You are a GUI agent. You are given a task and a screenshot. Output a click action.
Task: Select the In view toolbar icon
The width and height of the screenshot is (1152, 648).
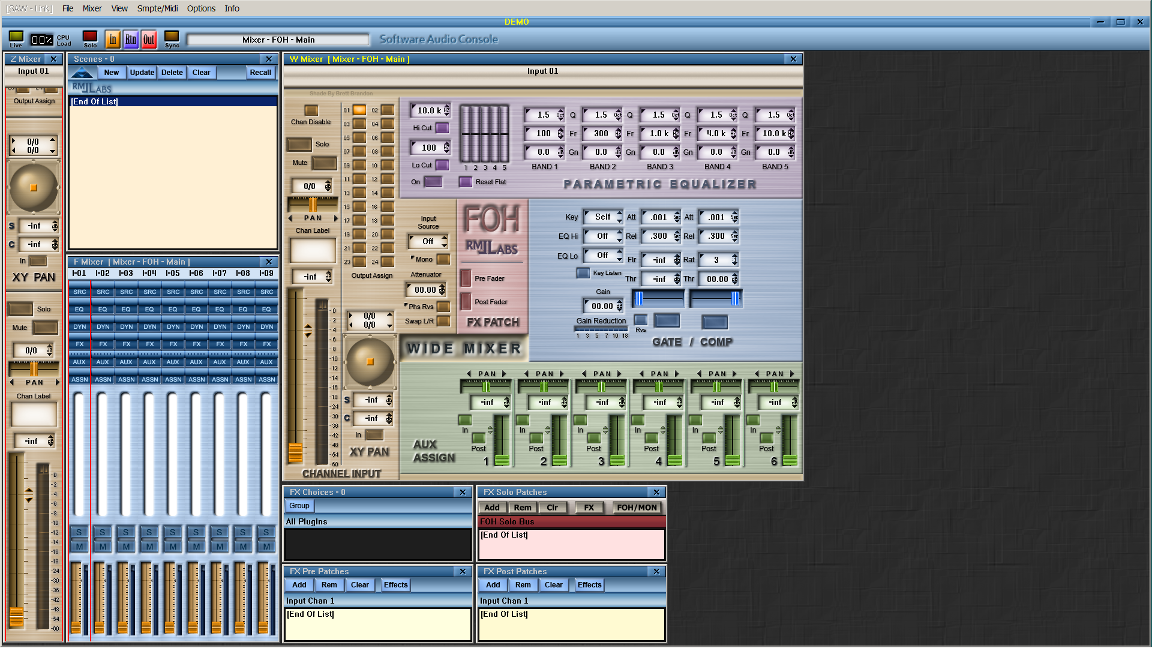(x=112, y=40)
